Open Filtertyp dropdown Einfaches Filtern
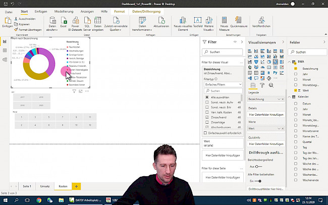328x205 pixels. 223,85
